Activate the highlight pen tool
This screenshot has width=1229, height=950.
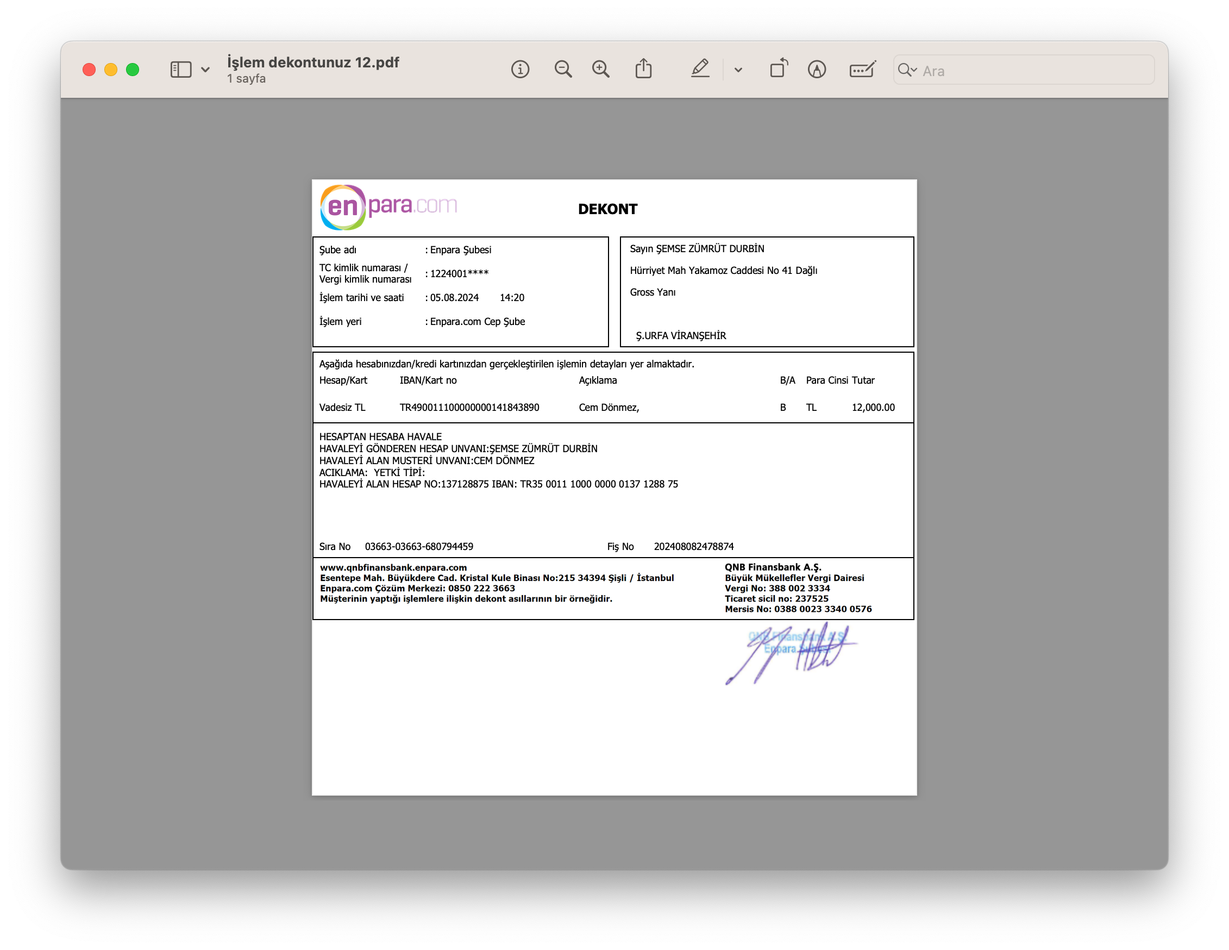tap(700, 69)
